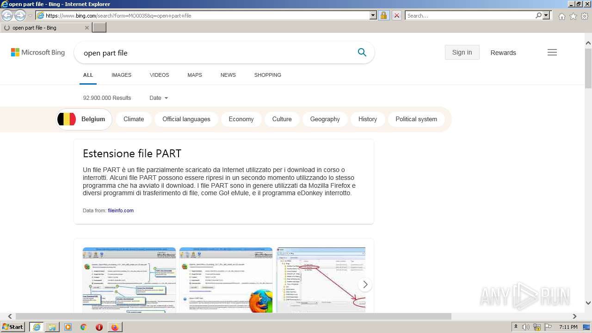Screen dimensions: 592x333
Task: Open the media player taskbar icon
Action: pyautogui.click(x=68, y=327)
